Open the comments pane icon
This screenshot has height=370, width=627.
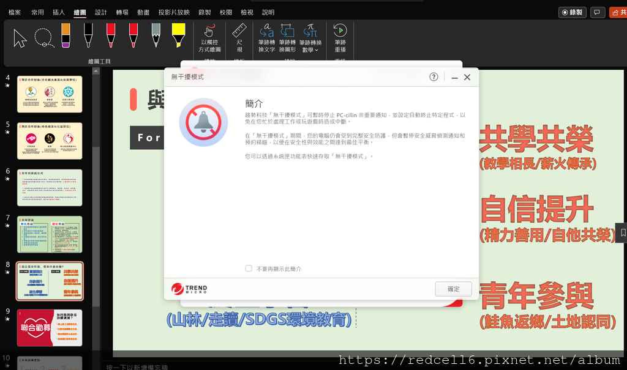coord(597,12)
